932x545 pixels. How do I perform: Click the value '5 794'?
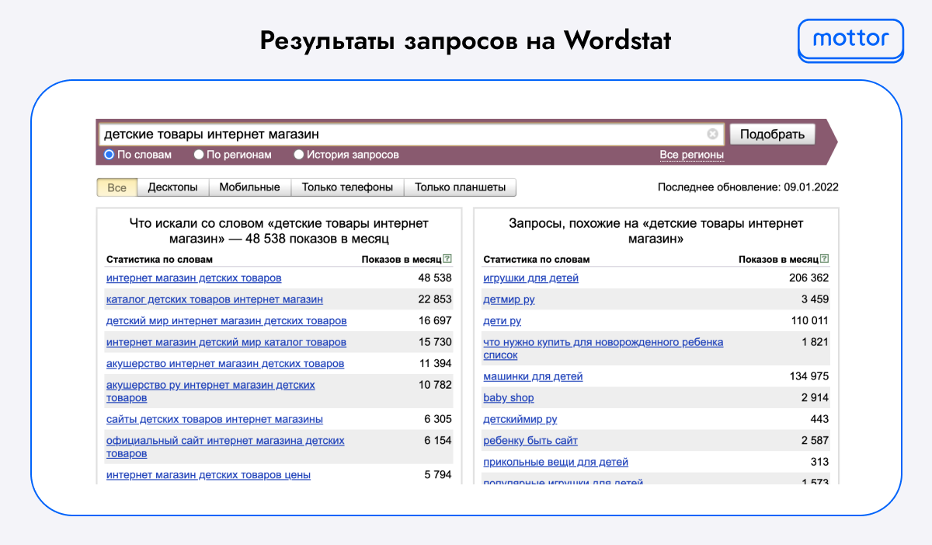pos(438,474)
